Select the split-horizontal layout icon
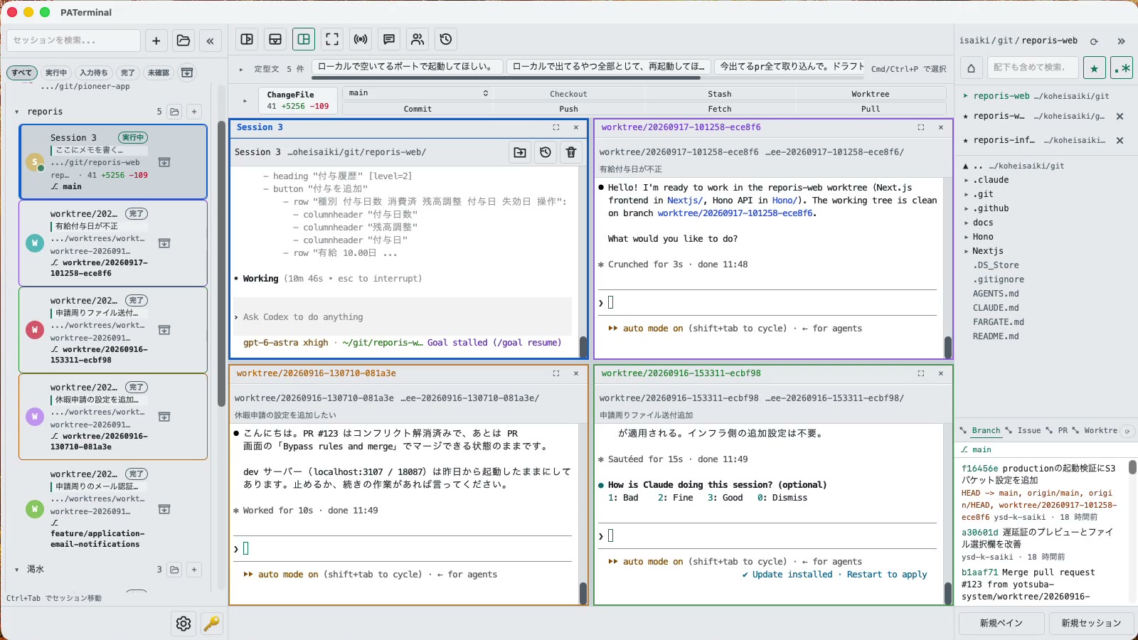 (275, 39)
